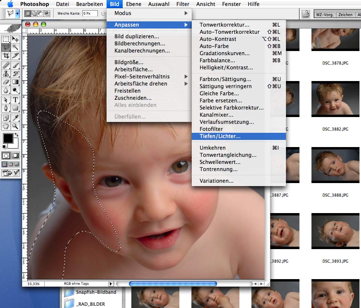Choose the Clone Stamp tool
Screen dimensions: 361x308
(6, 73)
